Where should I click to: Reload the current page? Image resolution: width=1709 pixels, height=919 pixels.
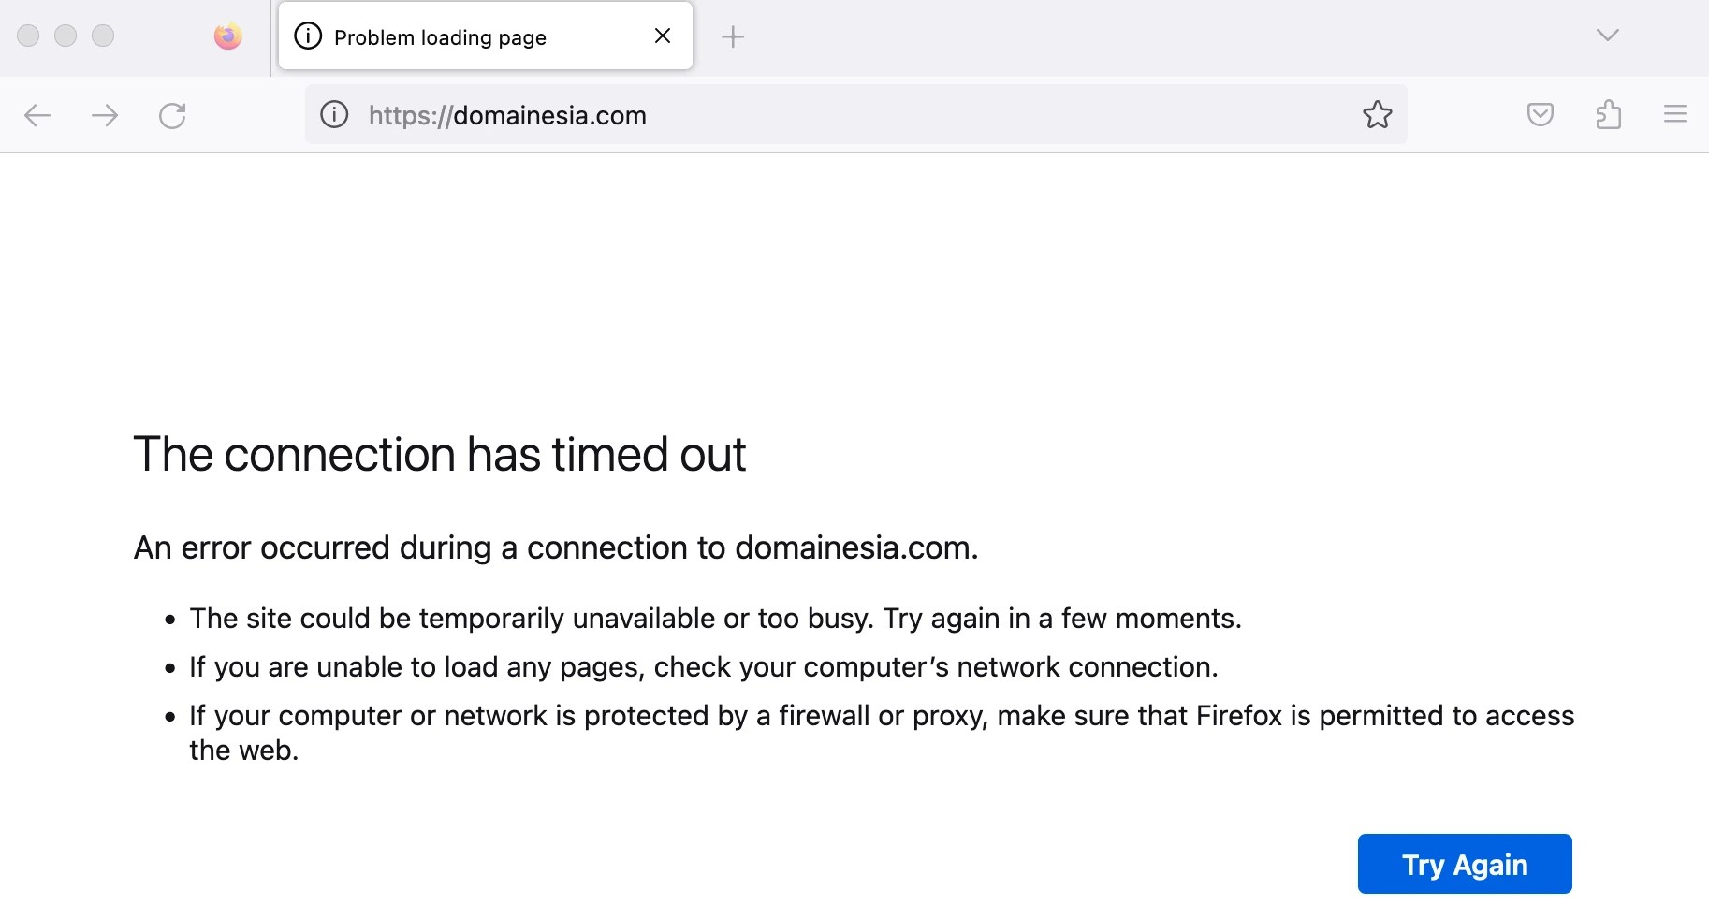(x=172, y=115)
